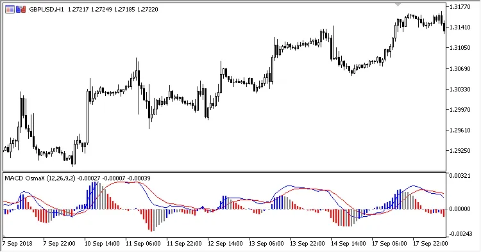Click the 11 Sep 06:00 time label

(x=143, y=244)
